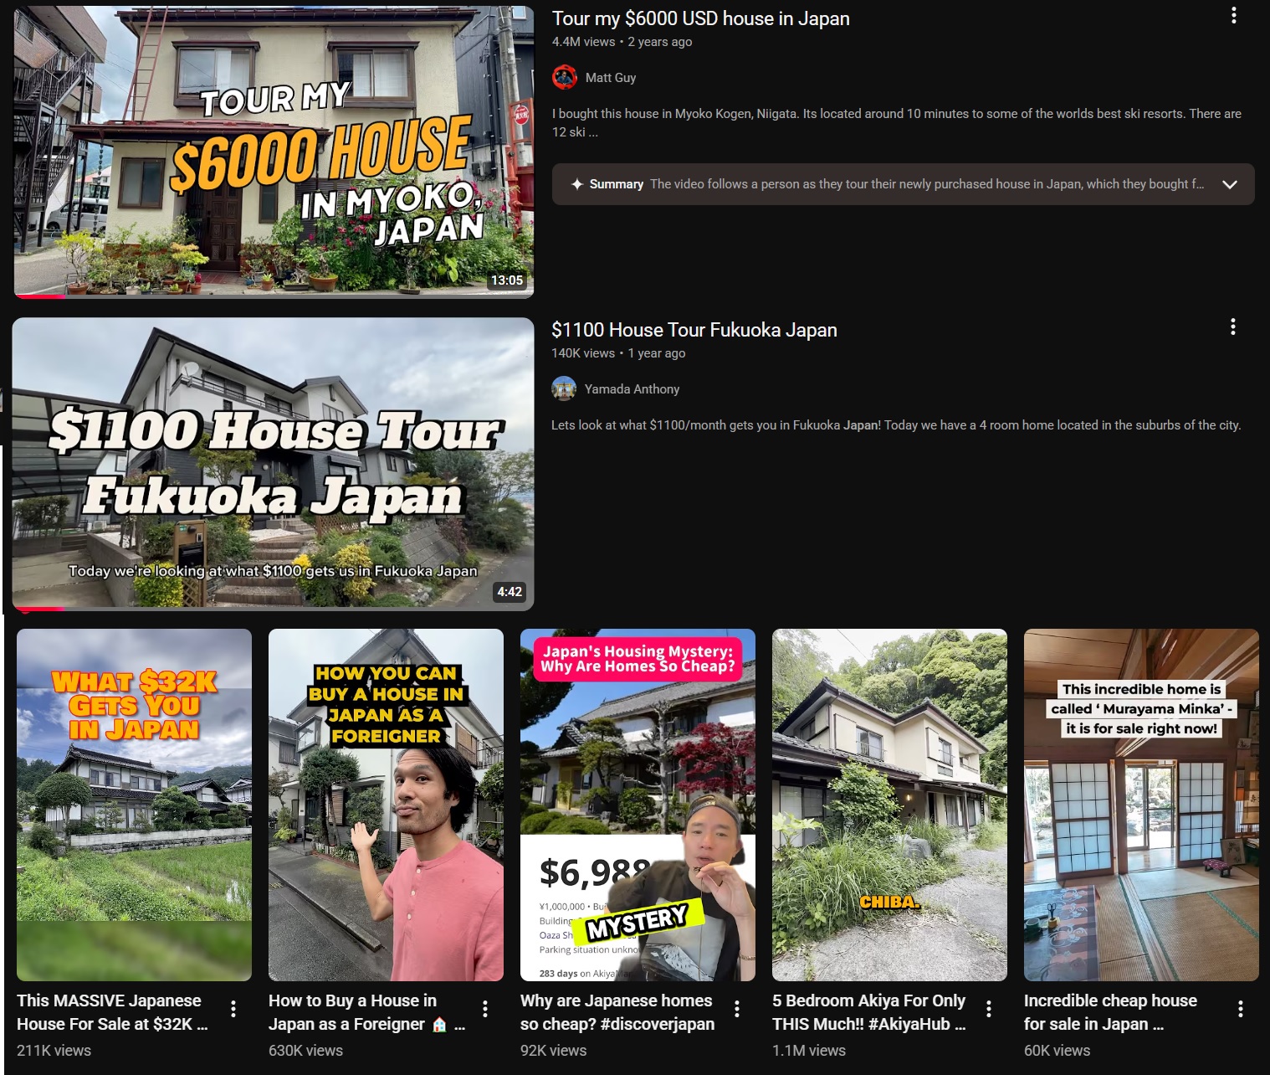Open 'Why are Japanese homes so cheap?' short title
The image size is (1270, 1075).
tap(617, 1012)
